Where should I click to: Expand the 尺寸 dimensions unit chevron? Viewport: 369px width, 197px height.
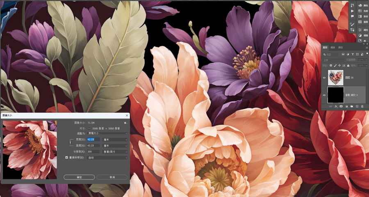tap(89, 128)
